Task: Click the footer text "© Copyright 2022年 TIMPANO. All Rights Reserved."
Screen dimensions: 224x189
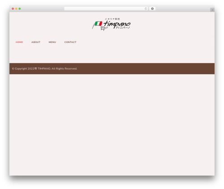Action: pyautogui.click(x=44, y=69)
